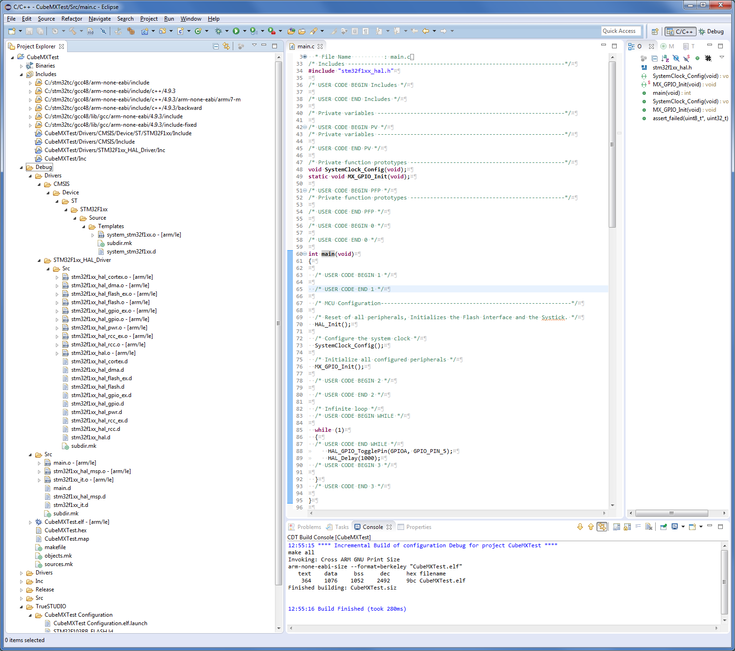Open Project Explorer View Menu triangle
The width and height of the screenshot is (735, 651).
click(x=254, y=45)
